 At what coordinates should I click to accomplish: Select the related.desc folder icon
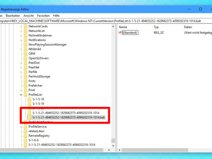(26, 131)
